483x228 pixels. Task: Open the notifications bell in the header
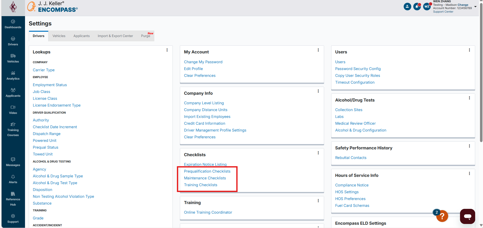coord(417,7)
